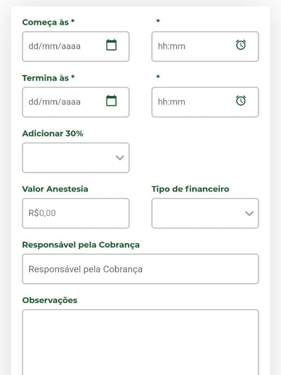Image resolution: width=281 pixels, height=375 pixels.
Task: Click the Valor Anestesia R$0,00 field
Action: tap(76, 213)
